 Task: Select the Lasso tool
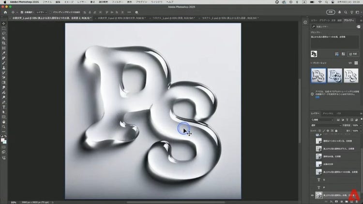pos(3,33)
